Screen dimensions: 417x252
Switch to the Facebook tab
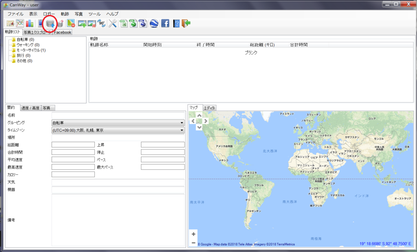(x=62, y=33)
